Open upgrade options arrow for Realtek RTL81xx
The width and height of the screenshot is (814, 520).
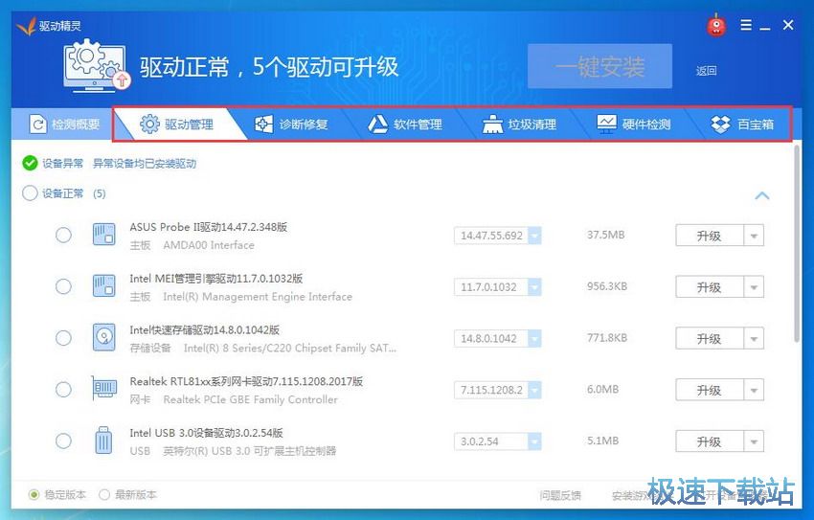[x=754, y=390]
